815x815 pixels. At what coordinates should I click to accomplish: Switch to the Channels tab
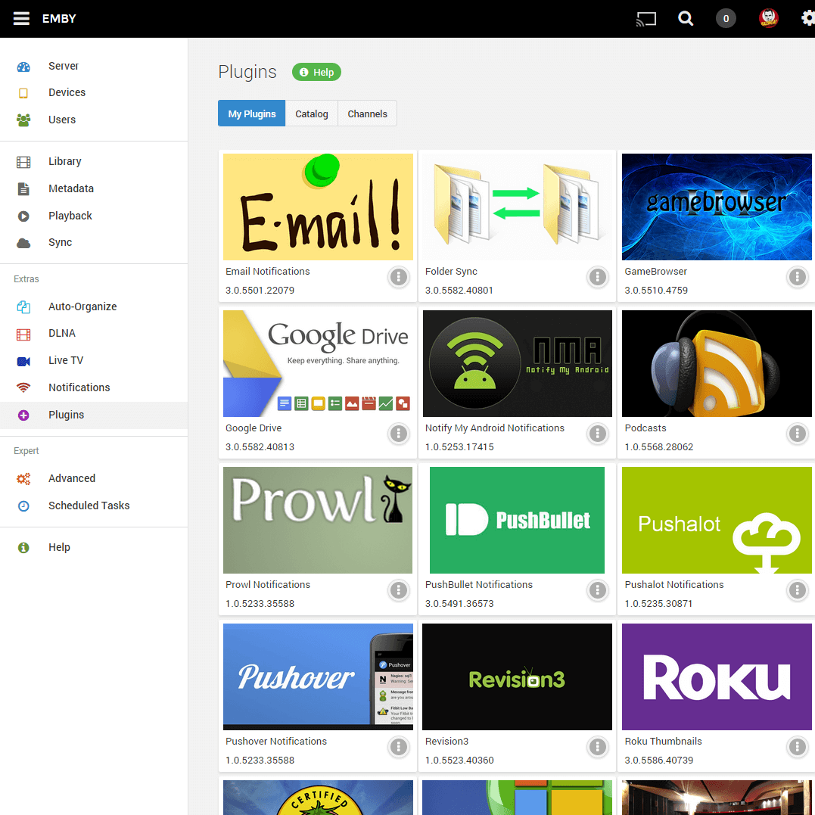[367, 114]
